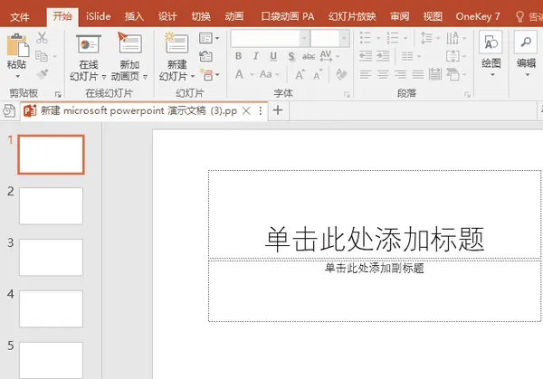Image resolution: width=543 pixels, height=379 pixels.
Task: Click the Cut scissors icon
Action: click(42, 38)
